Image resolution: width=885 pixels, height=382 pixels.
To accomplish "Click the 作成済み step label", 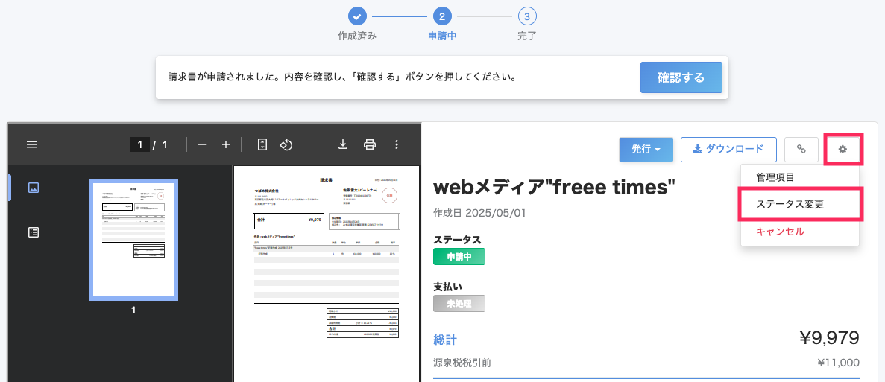I will click(x=356, y=36).
